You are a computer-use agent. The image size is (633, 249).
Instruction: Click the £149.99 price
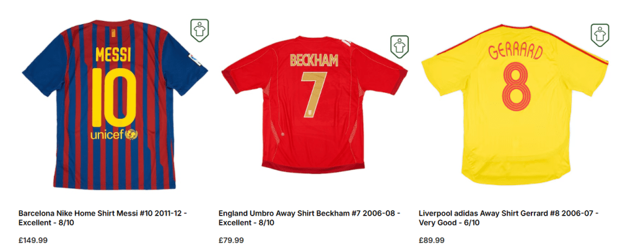[x=34, y=240]
